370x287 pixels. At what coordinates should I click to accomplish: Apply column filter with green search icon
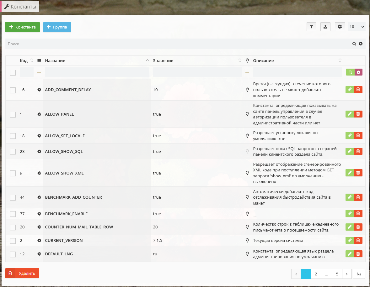point(350,72)
